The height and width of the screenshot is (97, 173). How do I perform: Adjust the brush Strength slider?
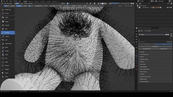[x=22, y=6]
